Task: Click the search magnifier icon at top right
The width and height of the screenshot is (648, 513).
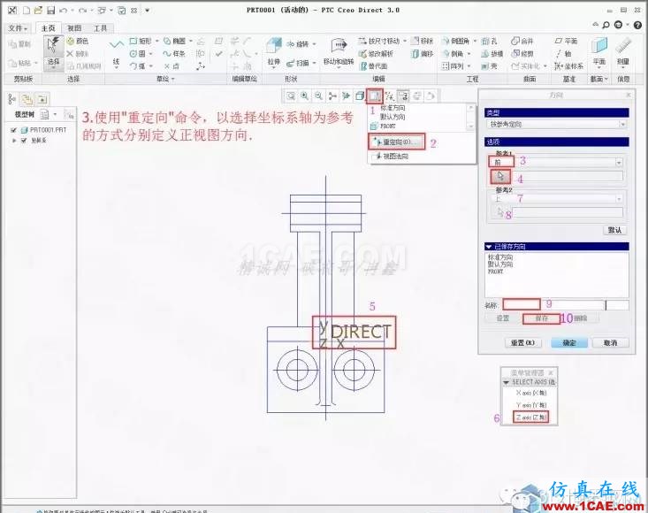Action: 606,26
